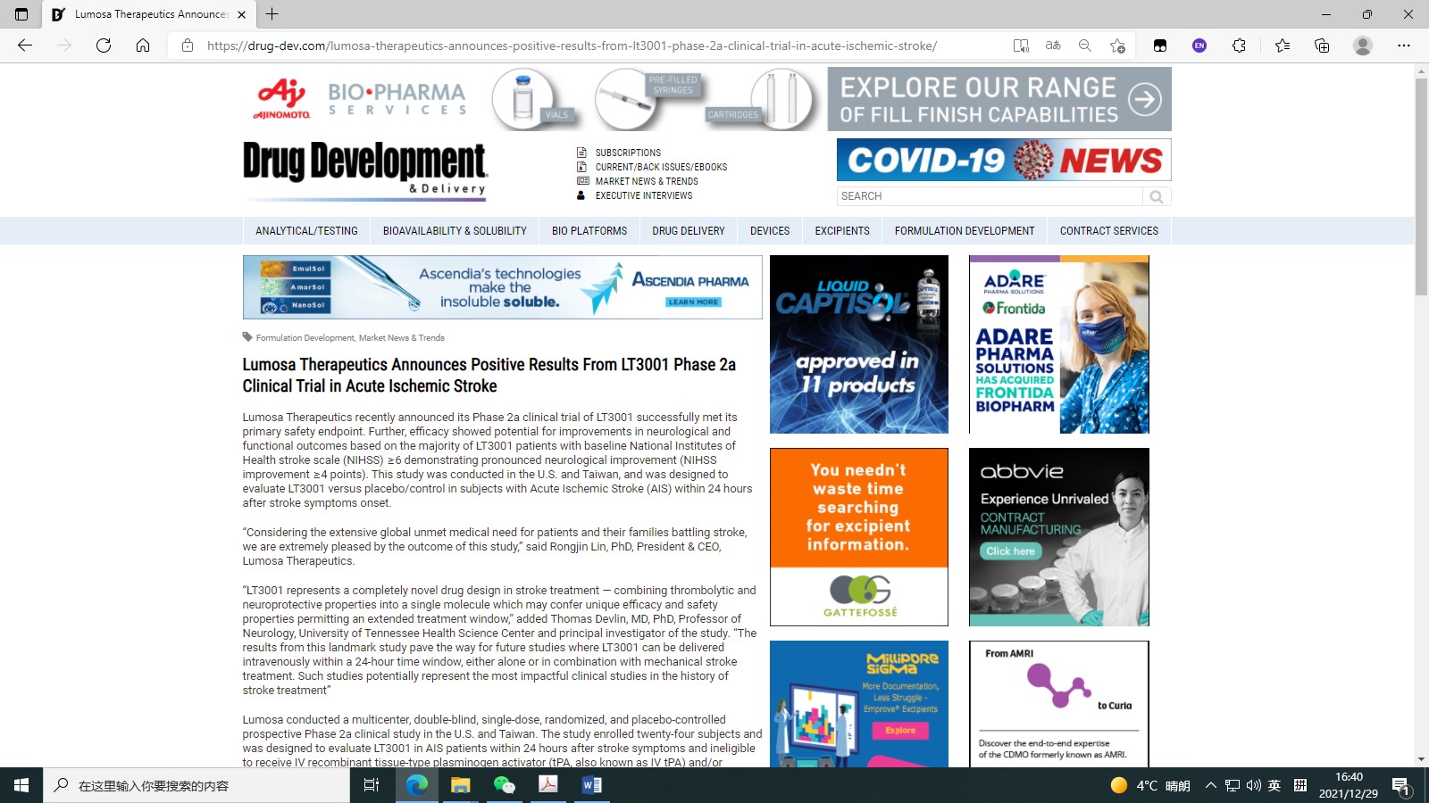Open the Favorites list

[x=1283, y=46]
